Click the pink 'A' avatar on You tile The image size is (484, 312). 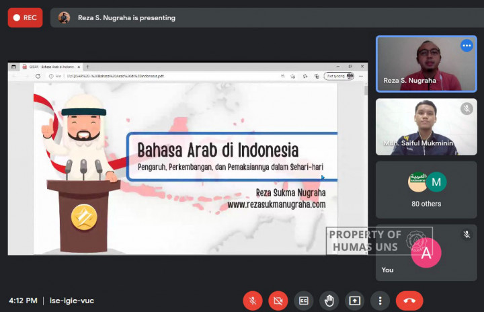[426, 253]
